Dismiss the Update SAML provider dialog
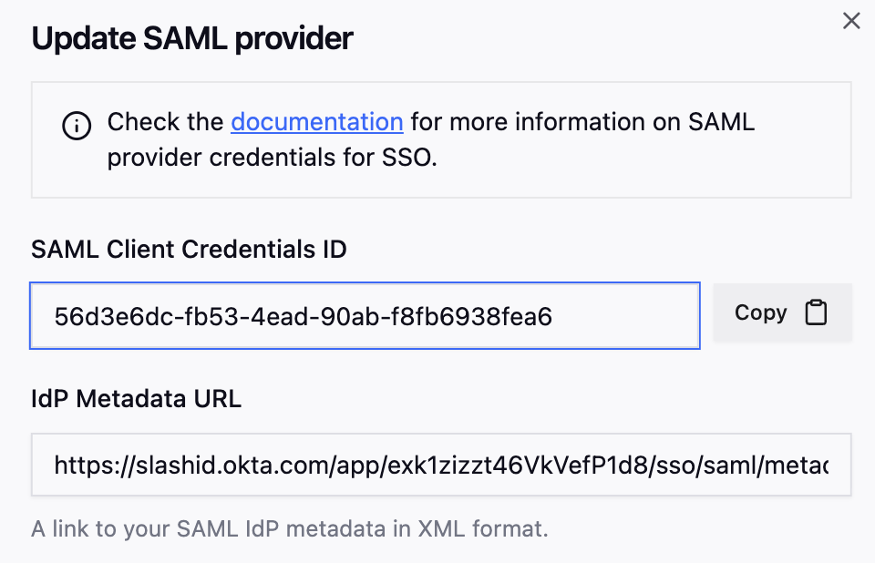 (x=851, y=20)
